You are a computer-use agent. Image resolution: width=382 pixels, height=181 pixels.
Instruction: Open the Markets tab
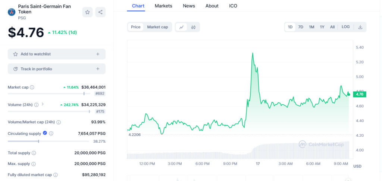click(163, 6)
